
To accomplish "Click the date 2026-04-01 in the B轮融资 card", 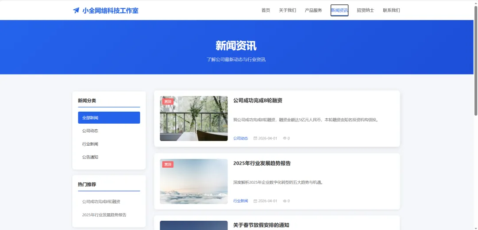I will pos(268,138).
